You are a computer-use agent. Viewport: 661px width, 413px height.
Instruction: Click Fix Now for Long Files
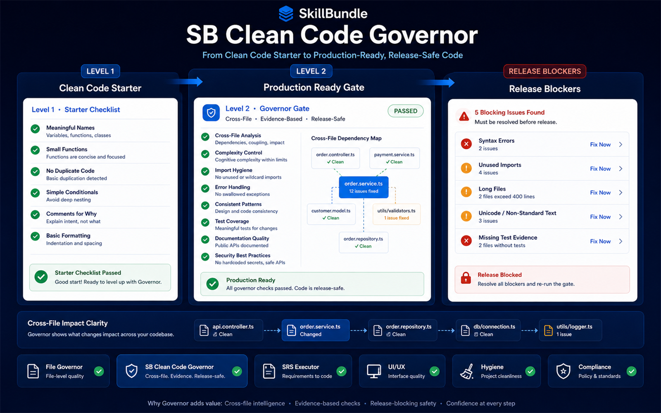click(x=600, y=192)
